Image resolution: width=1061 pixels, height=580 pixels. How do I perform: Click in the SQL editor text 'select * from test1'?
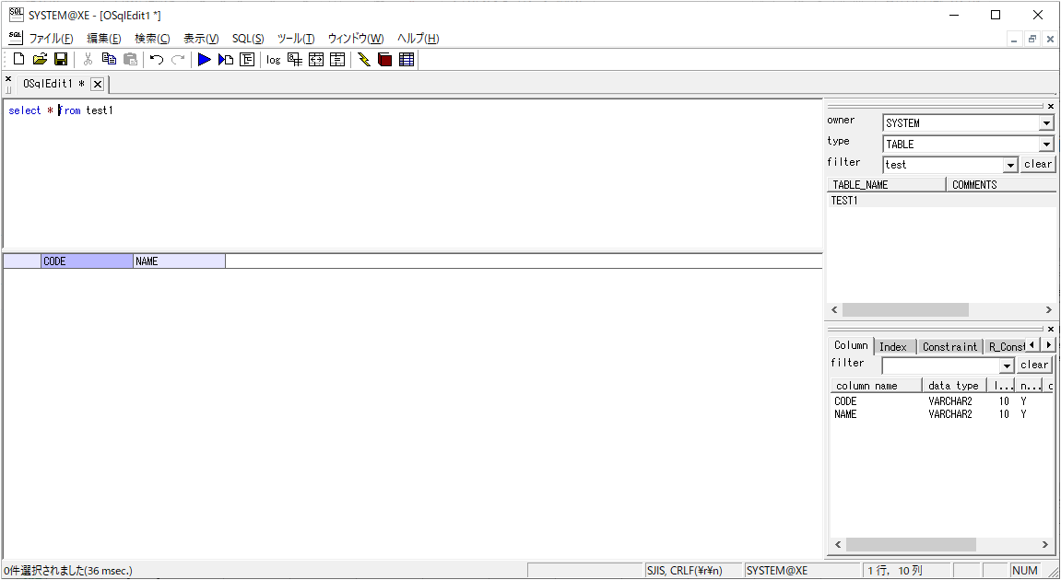(x=61, y=110)
